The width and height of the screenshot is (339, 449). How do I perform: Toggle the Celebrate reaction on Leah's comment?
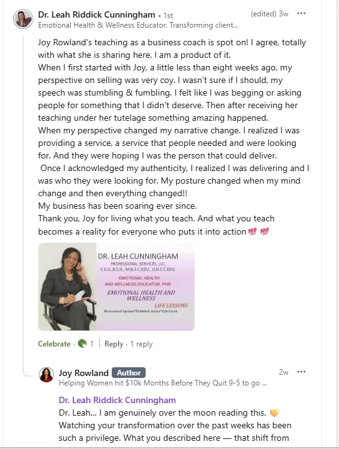(x=54, y=343)
